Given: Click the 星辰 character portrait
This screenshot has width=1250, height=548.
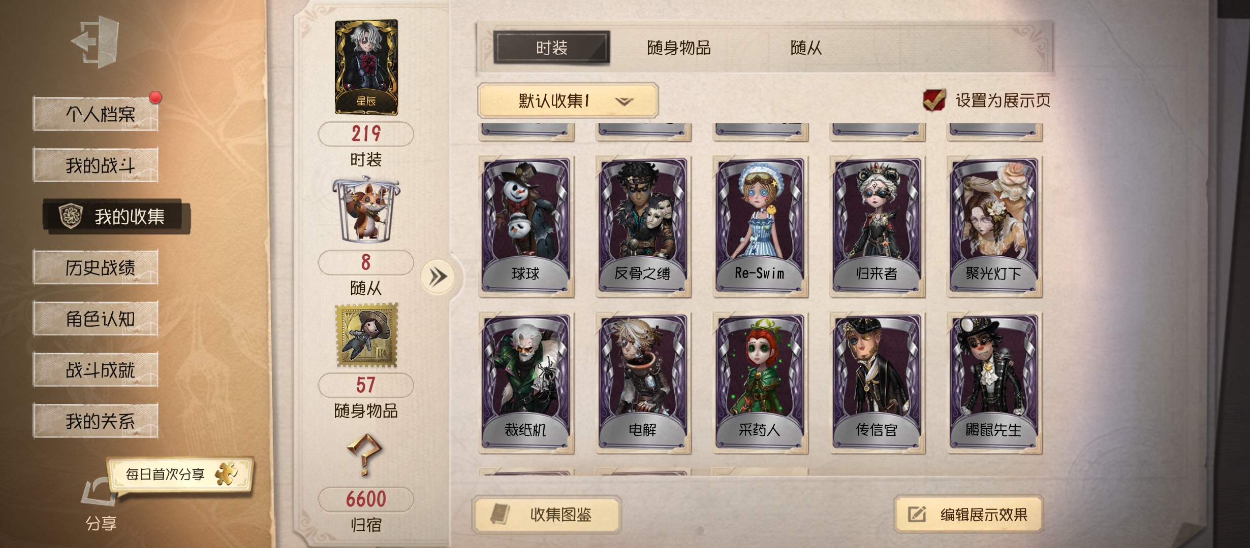Looking at the screenshot, I should click(366, 67).
